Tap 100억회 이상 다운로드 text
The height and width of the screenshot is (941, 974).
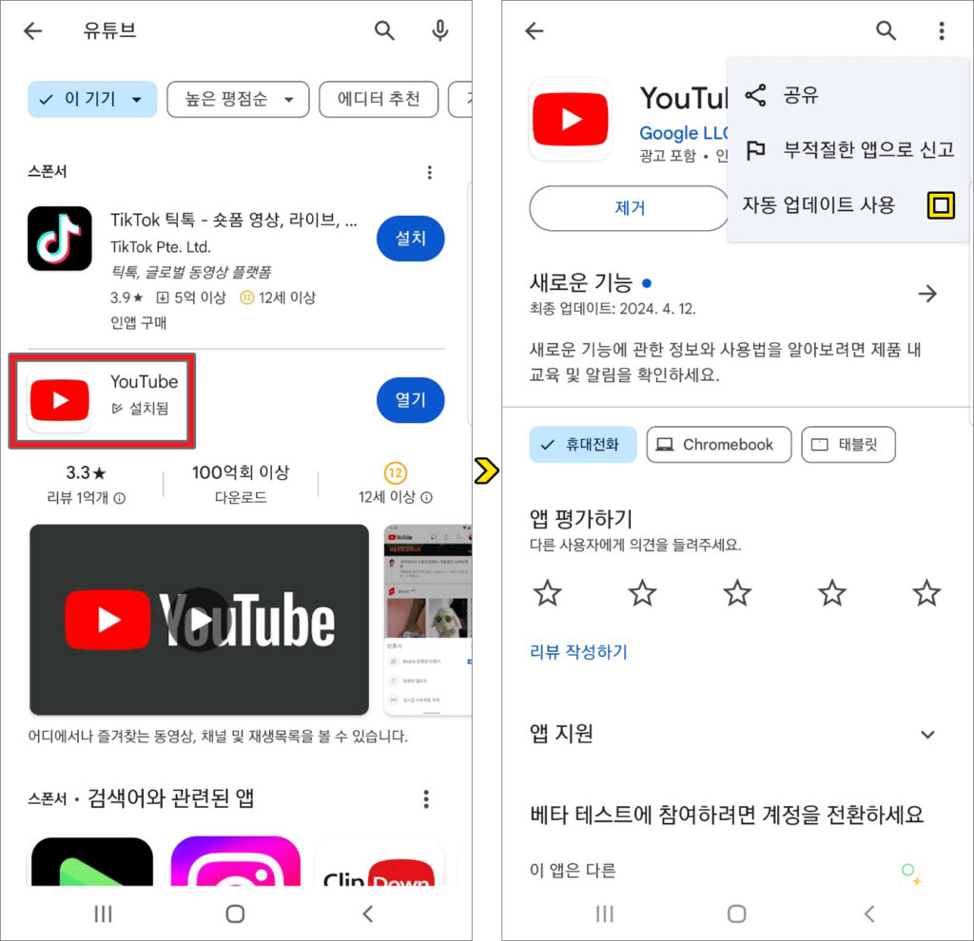[241, 484]
